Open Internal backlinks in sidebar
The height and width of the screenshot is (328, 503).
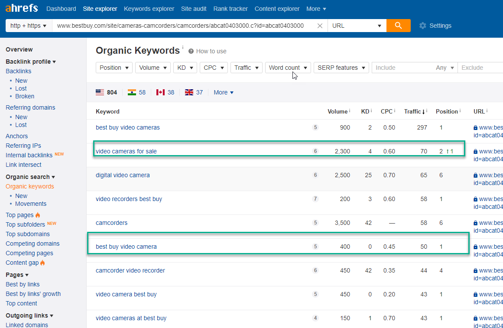[29, 156]
